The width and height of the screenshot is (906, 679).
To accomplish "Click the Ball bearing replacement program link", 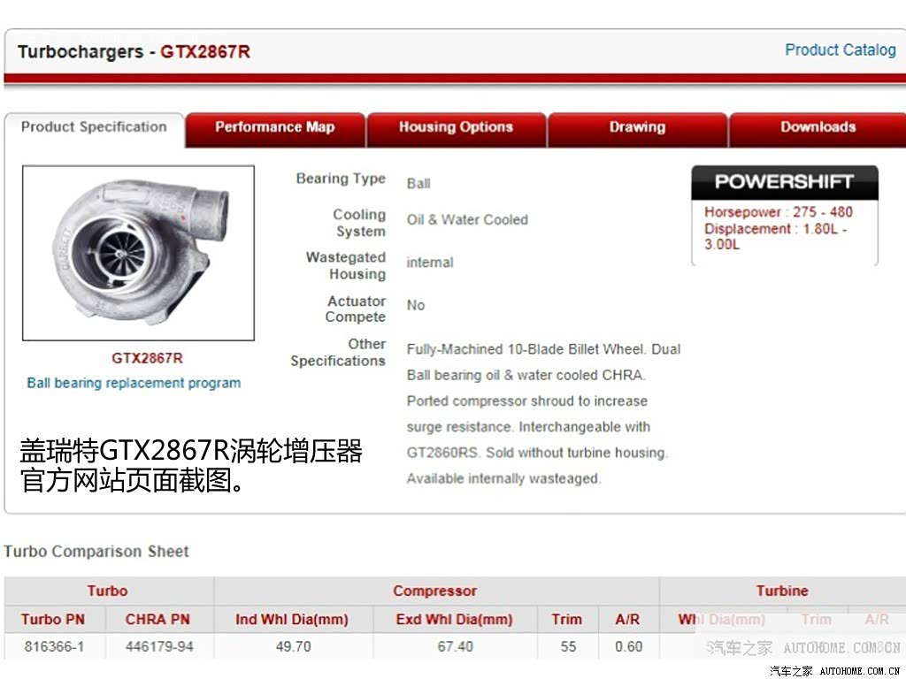I will click(x=134, y=384).
